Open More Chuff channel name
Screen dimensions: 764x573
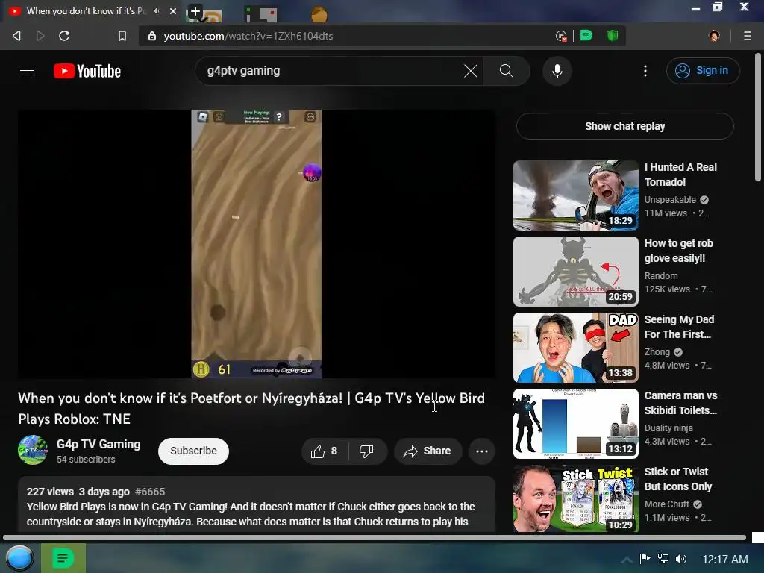666,504
